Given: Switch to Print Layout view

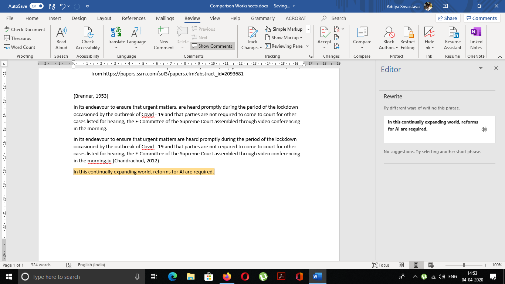Looking at the screenshot, I should click(x=416, y=265).
